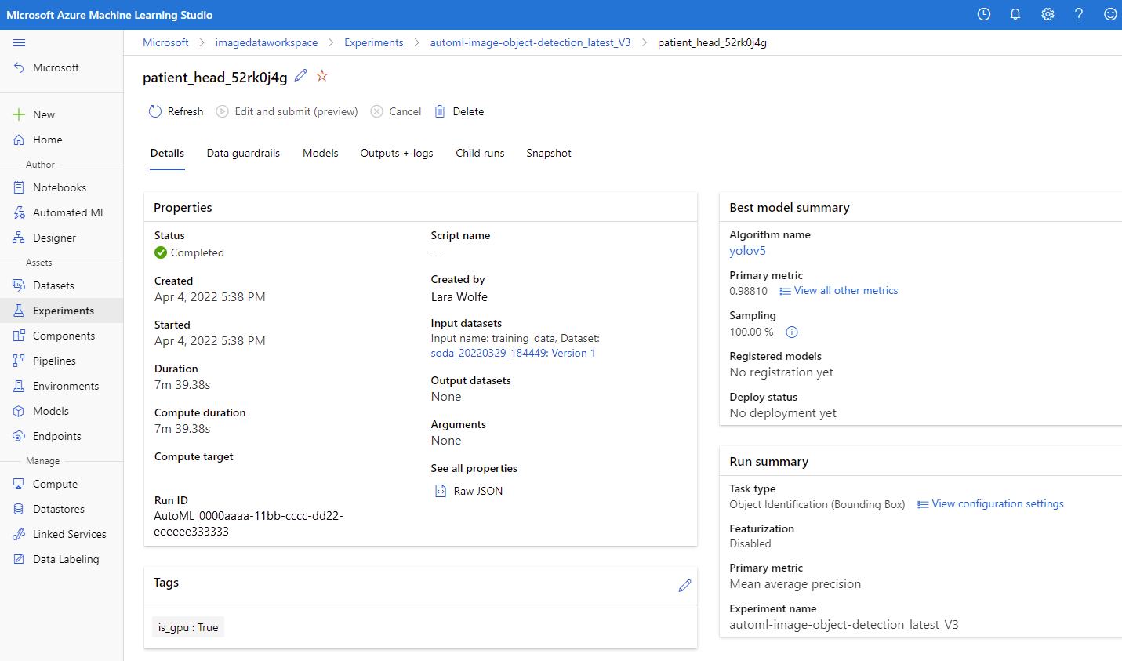The image size is (1122, 661).
Task: Click the Raw JSON file icon
Action: pyautogui.click(x=441, y=491)
